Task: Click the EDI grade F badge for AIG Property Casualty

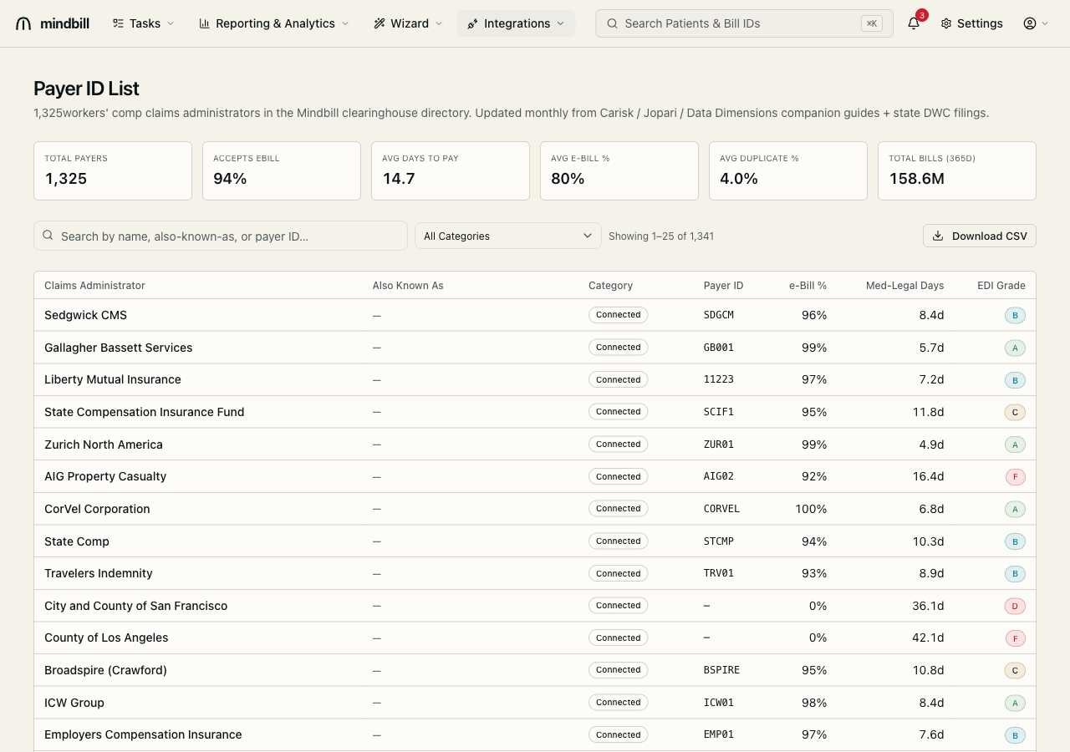Action: [x=1015, y=477]
